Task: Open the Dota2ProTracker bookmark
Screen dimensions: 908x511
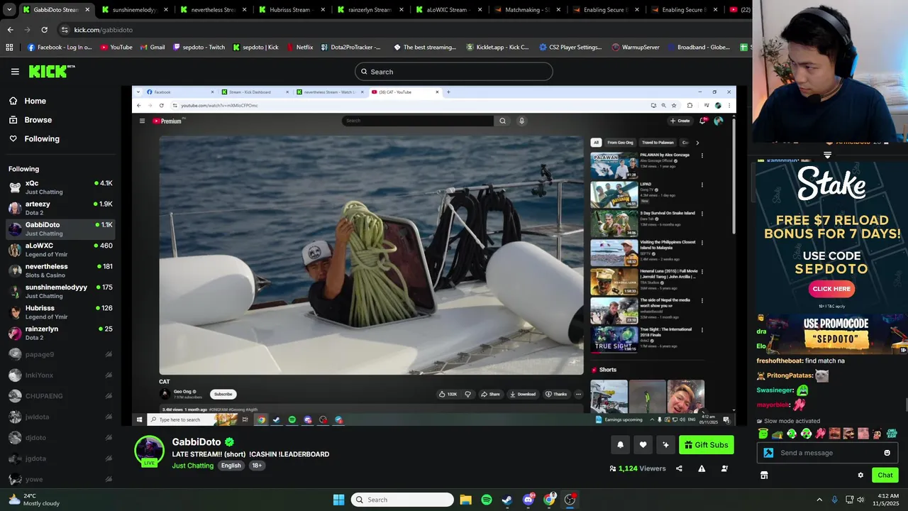Action: pyautogui.click(x=350, y=48)
